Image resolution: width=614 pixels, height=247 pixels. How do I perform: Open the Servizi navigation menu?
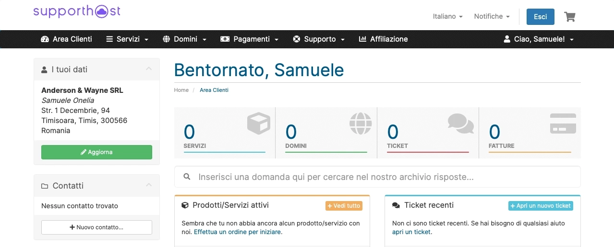[127, 39]
